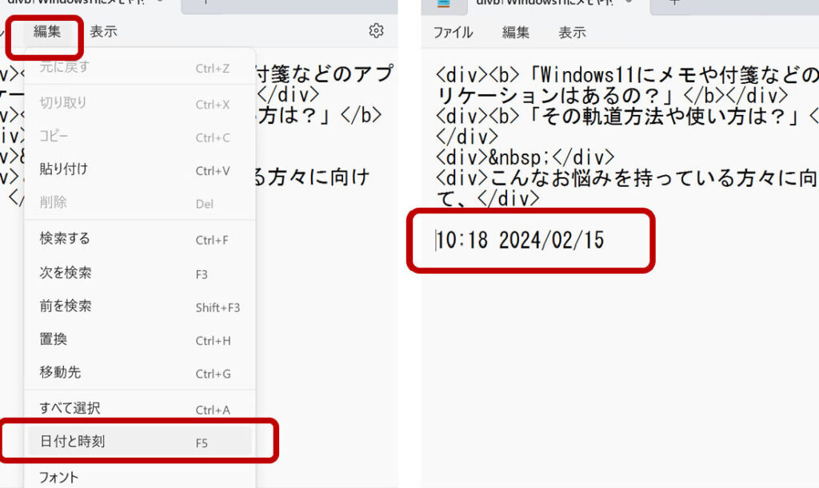Insert timestamp via 日付と時刻 menu item
Screen dimensions: 819x488
click(x=72, y=441)
